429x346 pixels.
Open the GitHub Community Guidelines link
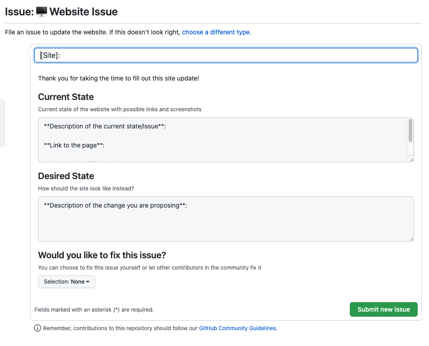pos(238,328)
